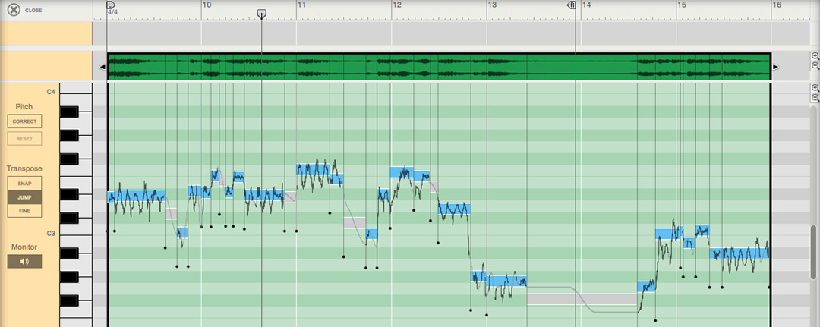Zoom in the pitch editor vertically
The image size is (820, 327).
pyautogui.click(x=815, y=88)
